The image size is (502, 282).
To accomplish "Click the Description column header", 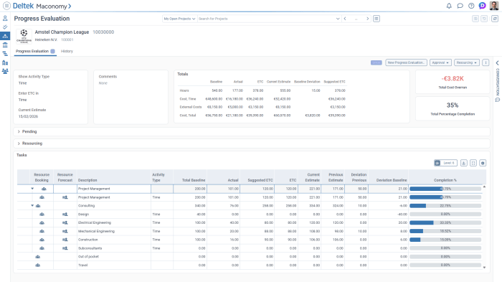I will click(87, 180).
